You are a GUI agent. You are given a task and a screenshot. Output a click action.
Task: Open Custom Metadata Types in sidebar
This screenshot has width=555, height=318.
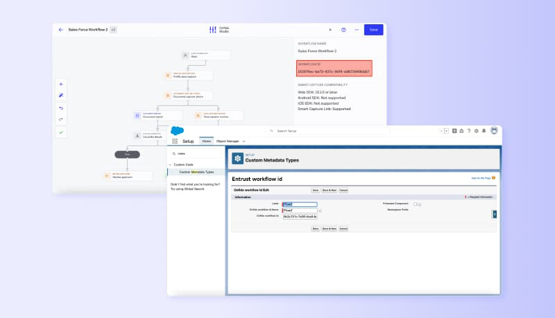click(x=196, y=172)
